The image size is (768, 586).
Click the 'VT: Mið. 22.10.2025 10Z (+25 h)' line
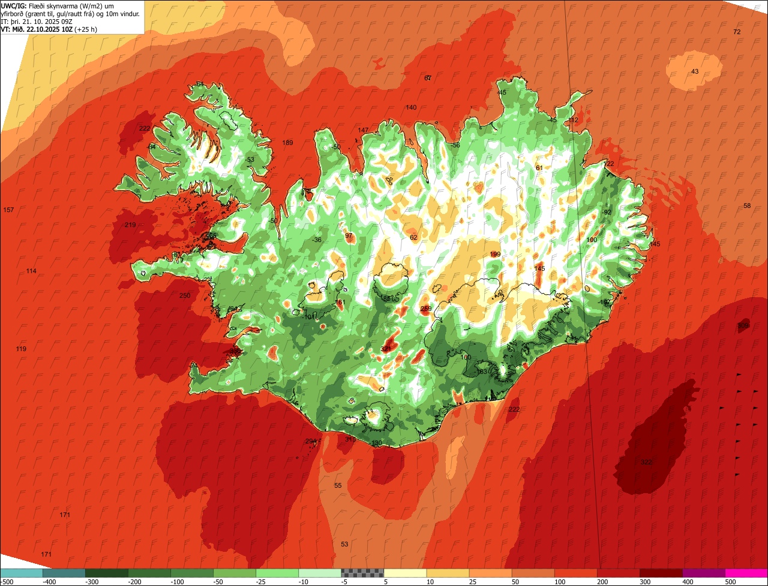pos(49,29)
